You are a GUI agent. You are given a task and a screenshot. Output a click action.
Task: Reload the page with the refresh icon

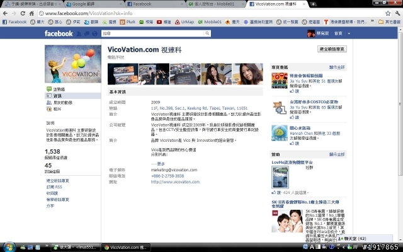[x=23, y=13]
